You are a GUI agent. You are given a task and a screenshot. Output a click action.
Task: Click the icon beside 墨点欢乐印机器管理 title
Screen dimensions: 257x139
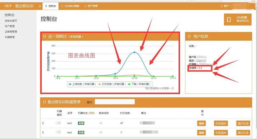[x=44, y=102]
